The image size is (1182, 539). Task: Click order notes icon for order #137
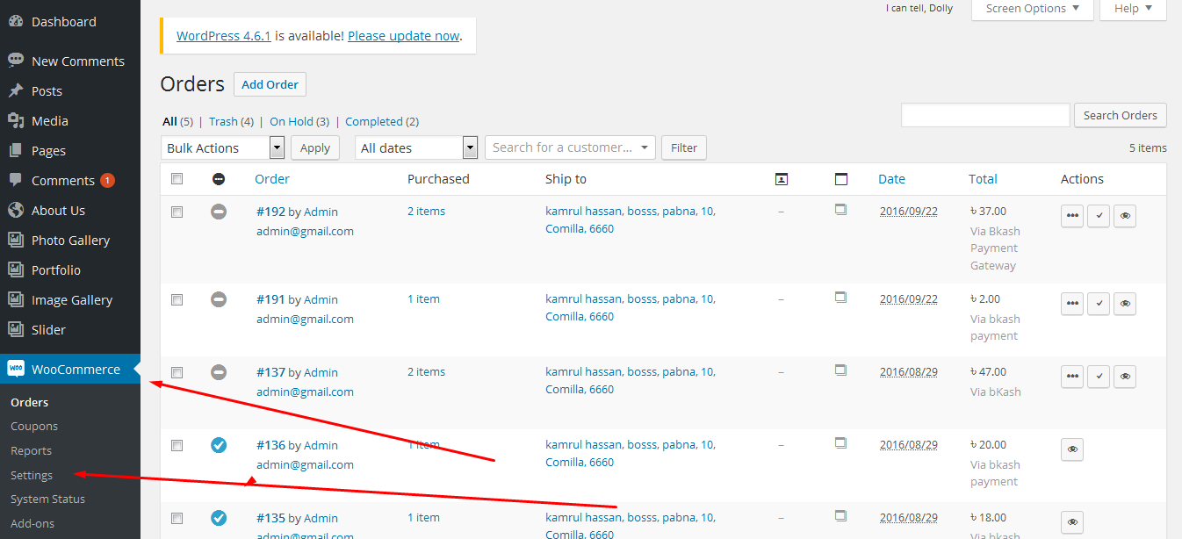[840, 370]
